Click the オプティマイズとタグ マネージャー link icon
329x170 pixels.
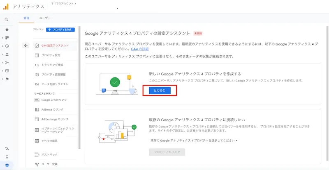pos(37,130)
